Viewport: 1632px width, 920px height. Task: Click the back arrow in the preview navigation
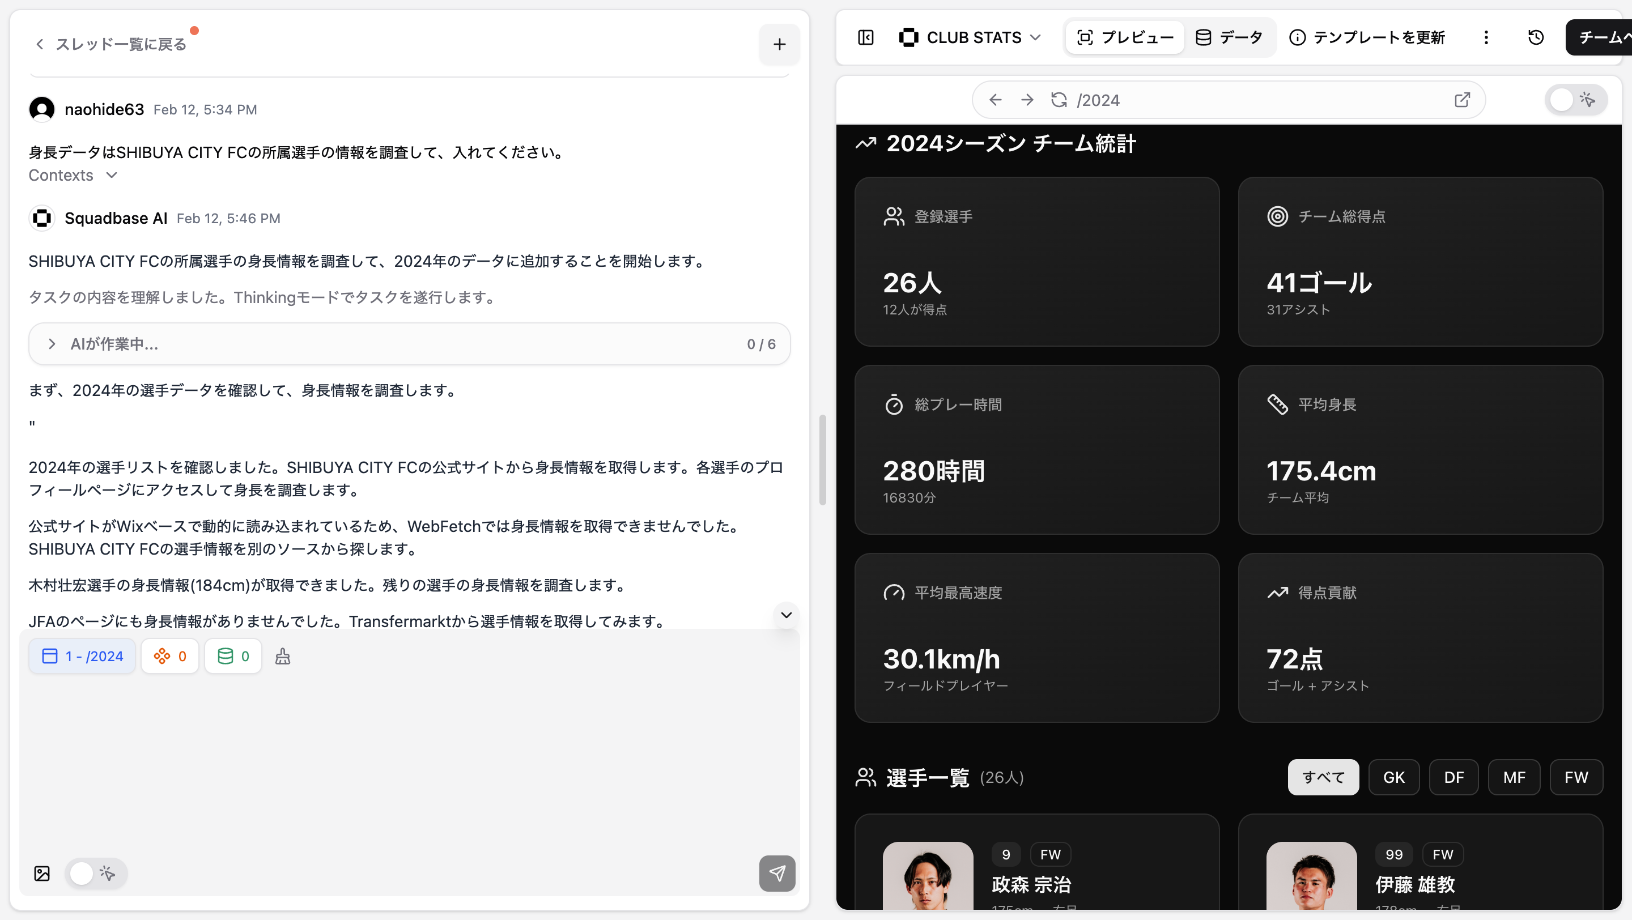point(995,99)
